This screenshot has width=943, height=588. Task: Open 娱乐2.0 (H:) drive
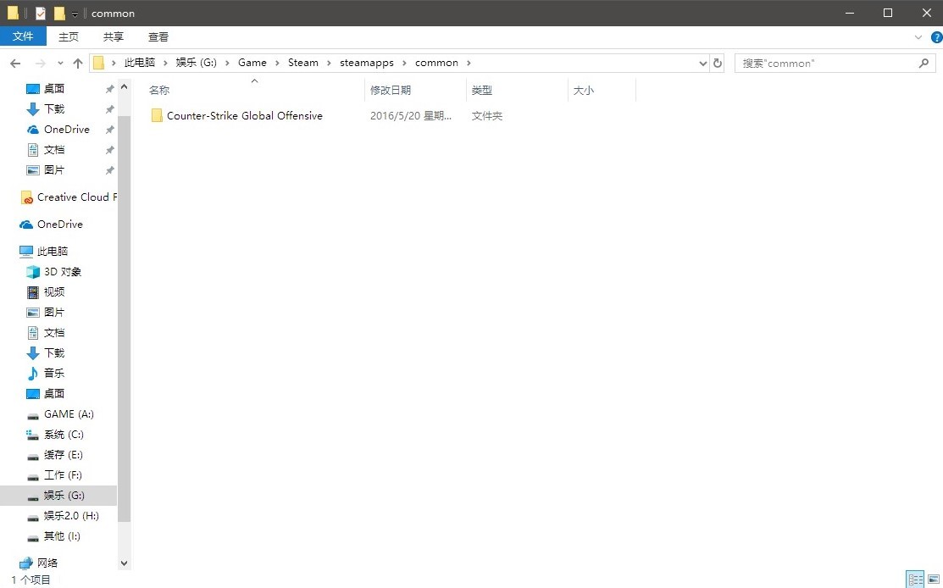tap(71, 516)
